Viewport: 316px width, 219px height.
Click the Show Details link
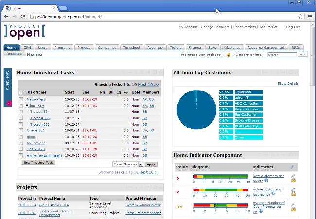288,84
